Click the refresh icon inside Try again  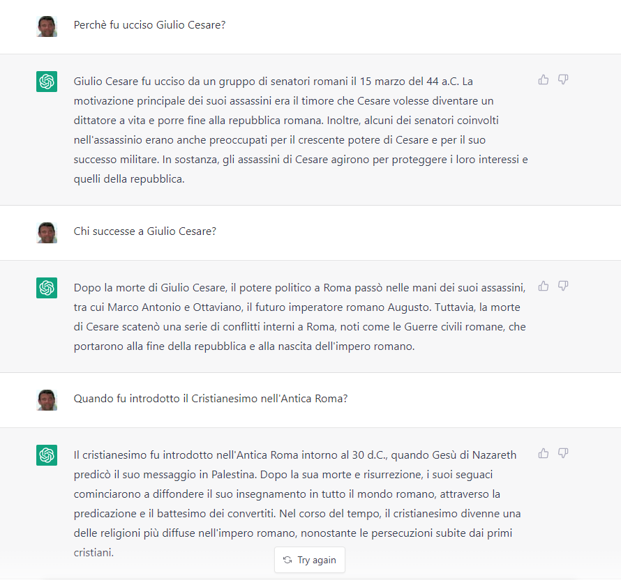click(x=287, y=560)
